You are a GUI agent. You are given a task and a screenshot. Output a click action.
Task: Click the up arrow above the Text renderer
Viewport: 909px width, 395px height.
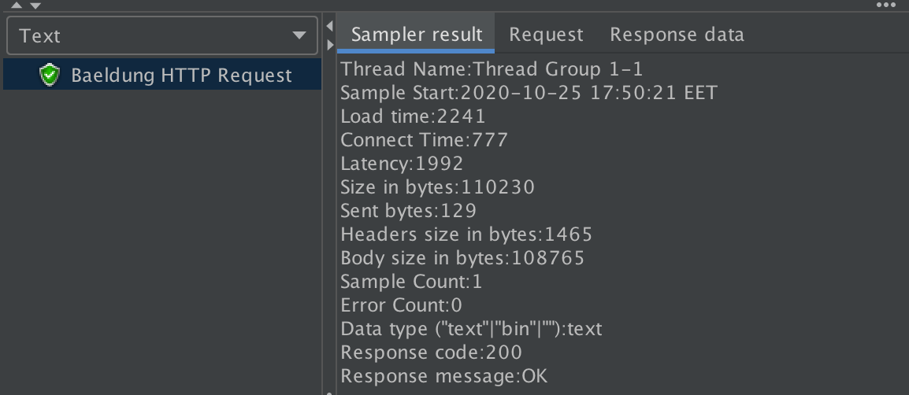(17, 5)
